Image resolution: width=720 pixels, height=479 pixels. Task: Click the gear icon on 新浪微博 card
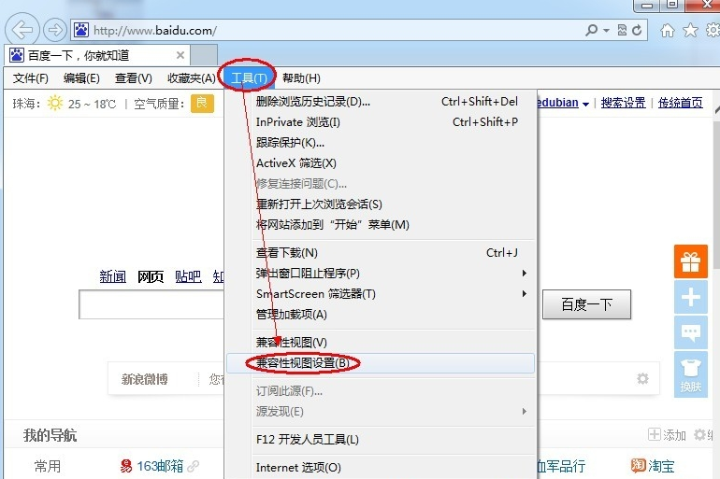[643, 378]
